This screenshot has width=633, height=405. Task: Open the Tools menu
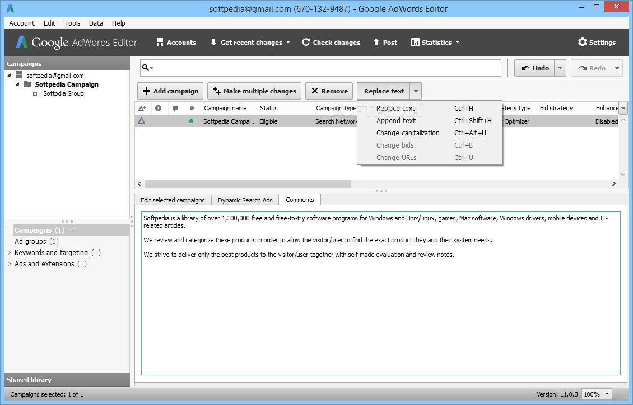tap(73, 23)
